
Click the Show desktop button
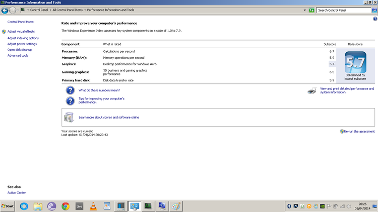[374, 206]
